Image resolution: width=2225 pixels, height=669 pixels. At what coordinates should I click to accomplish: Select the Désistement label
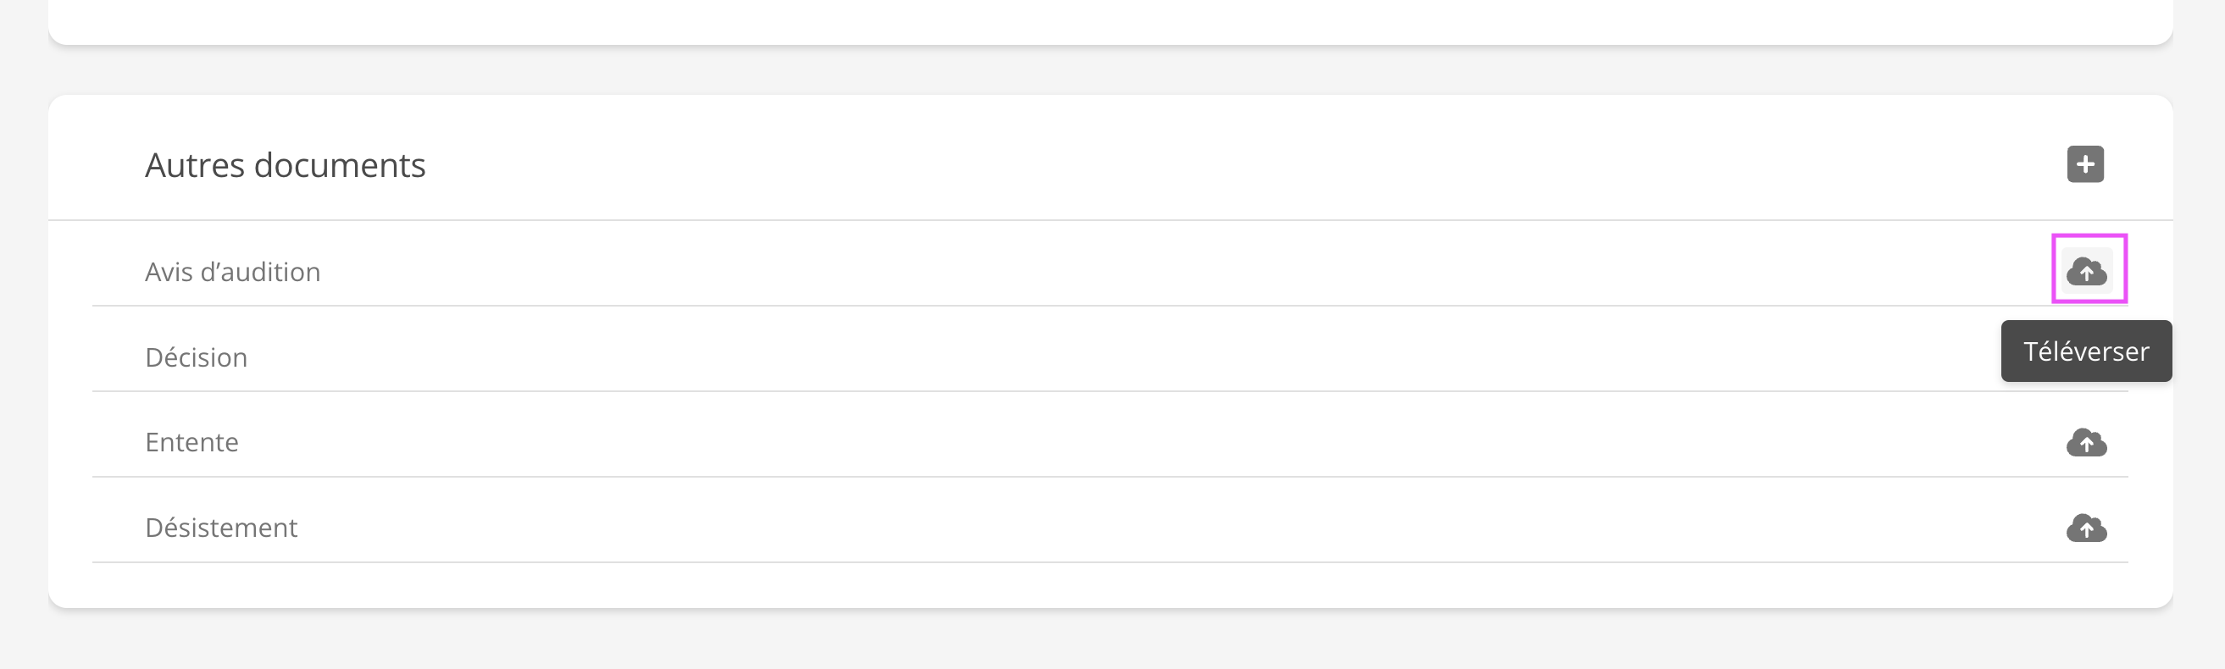click(221, 528)
